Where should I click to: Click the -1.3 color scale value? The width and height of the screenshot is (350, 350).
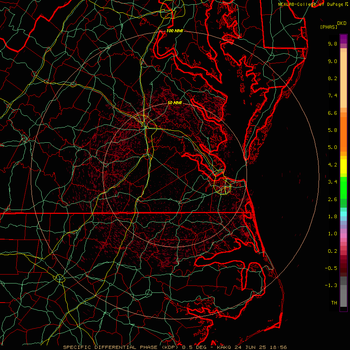(x=331, y=285)
